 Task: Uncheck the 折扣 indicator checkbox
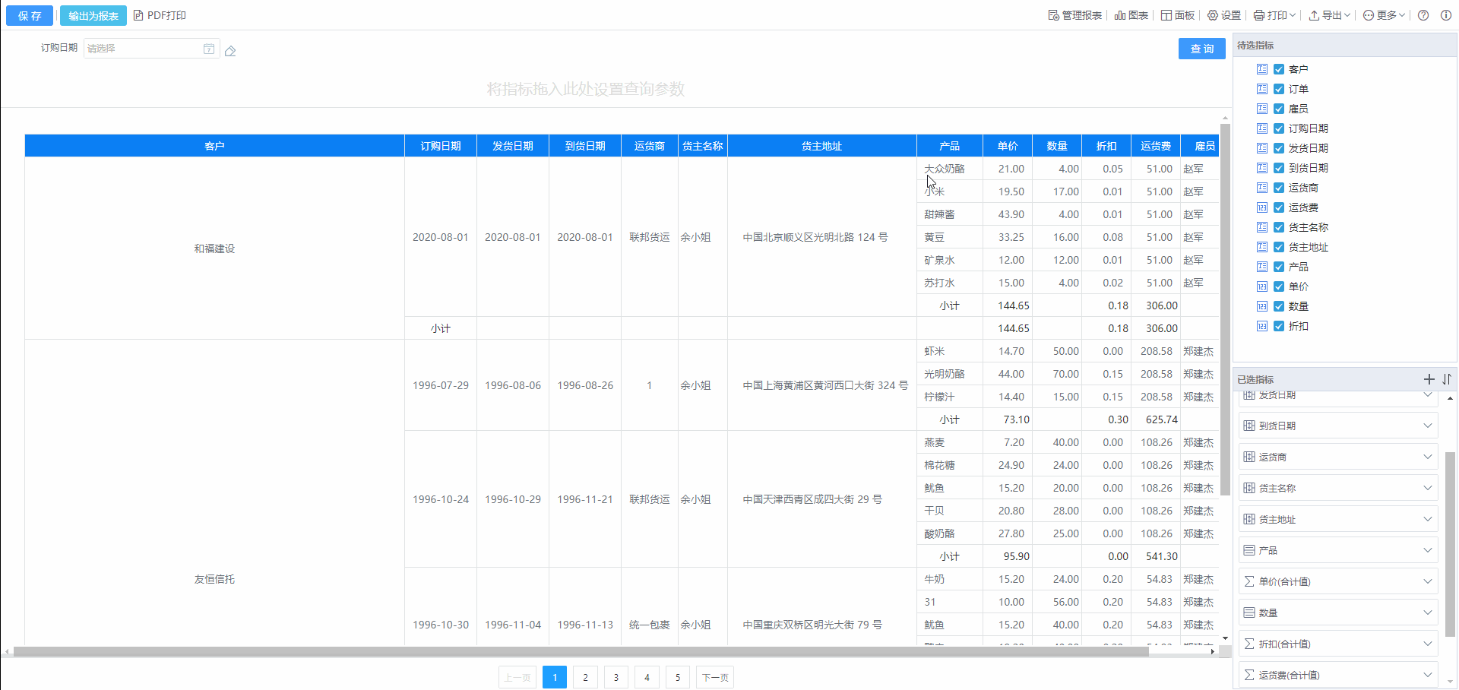point(1279,326)
